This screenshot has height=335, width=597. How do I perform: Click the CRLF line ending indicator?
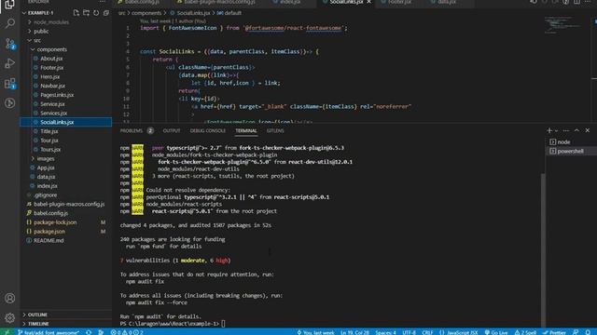pyautogui.click(x=427, y=332)
